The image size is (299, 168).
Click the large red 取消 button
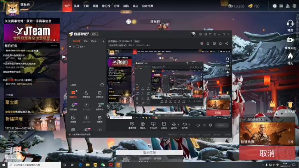click(x=267, y=153)
